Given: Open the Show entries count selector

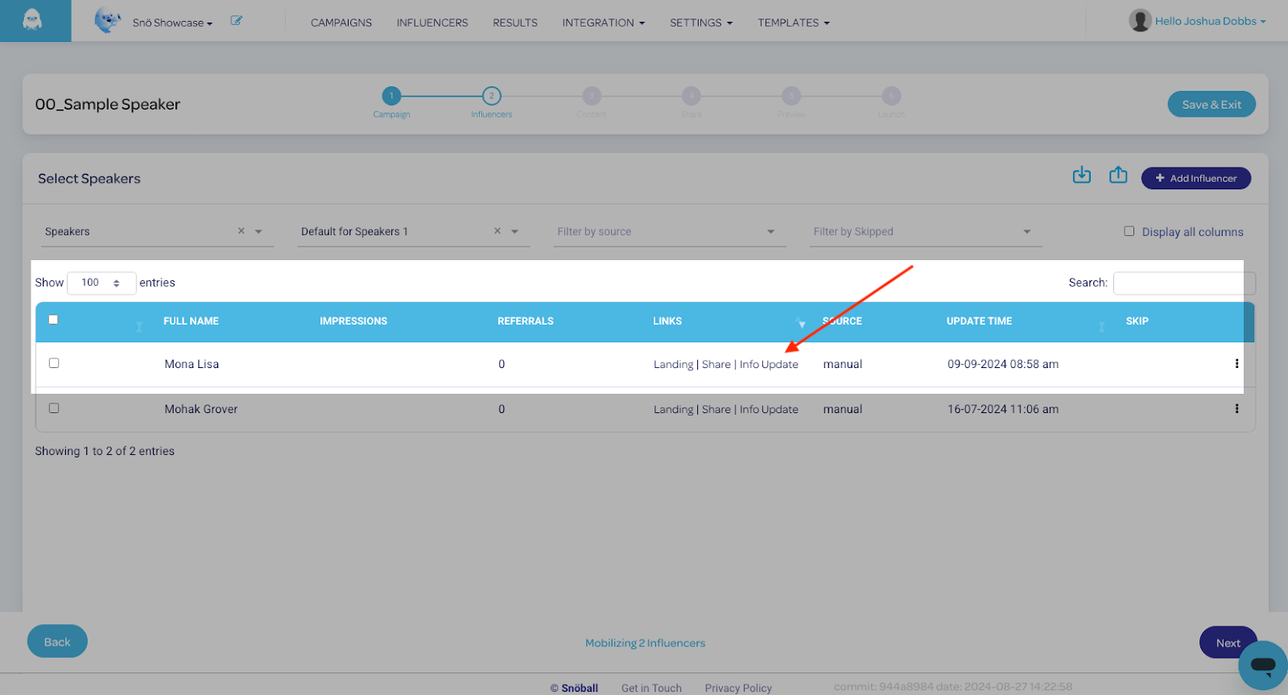Looking at the screenshot, I should coord(101,283).
